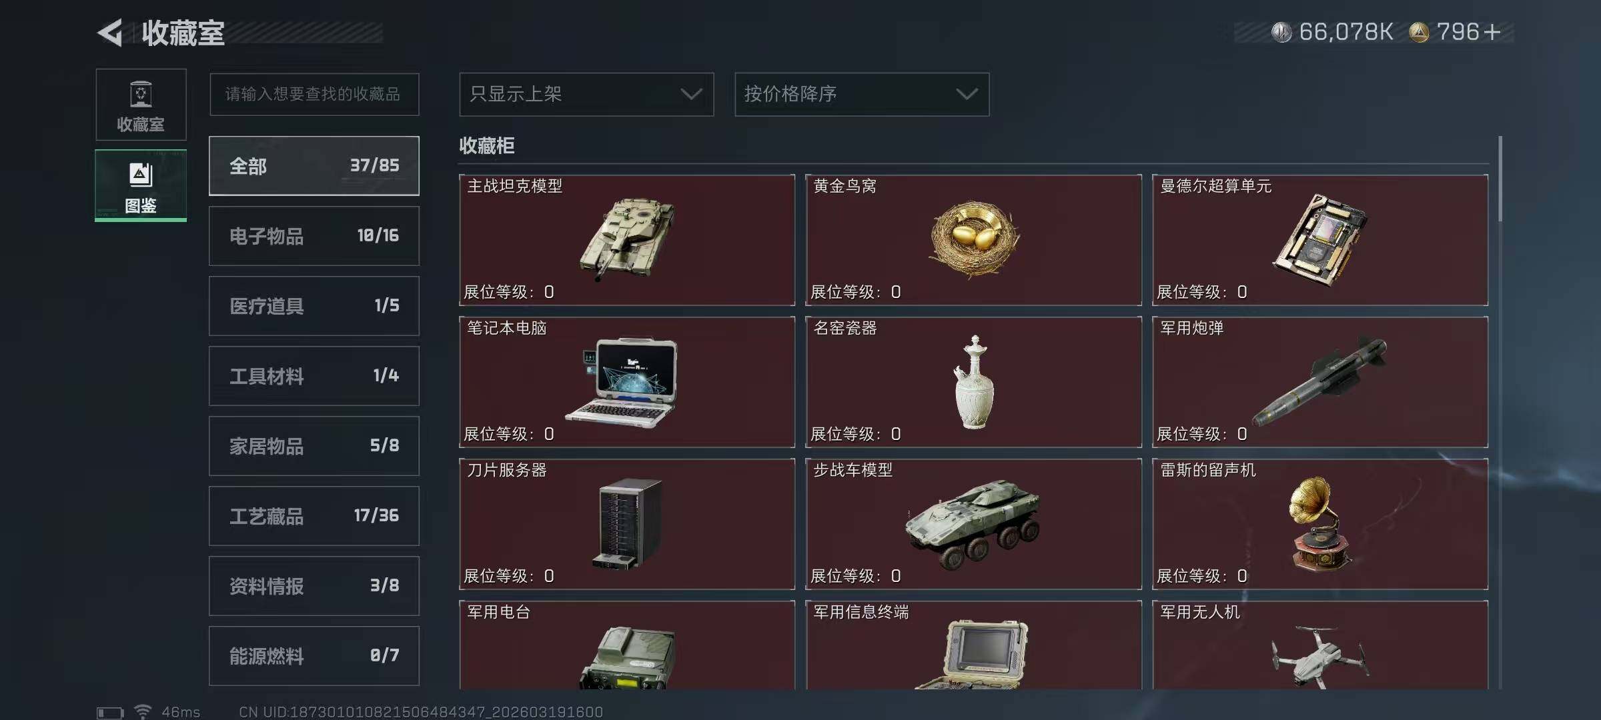Click the chevron on 只显示上架 dropdown
The width and height of the screenshot is (1601, 720).
point(692,94)
